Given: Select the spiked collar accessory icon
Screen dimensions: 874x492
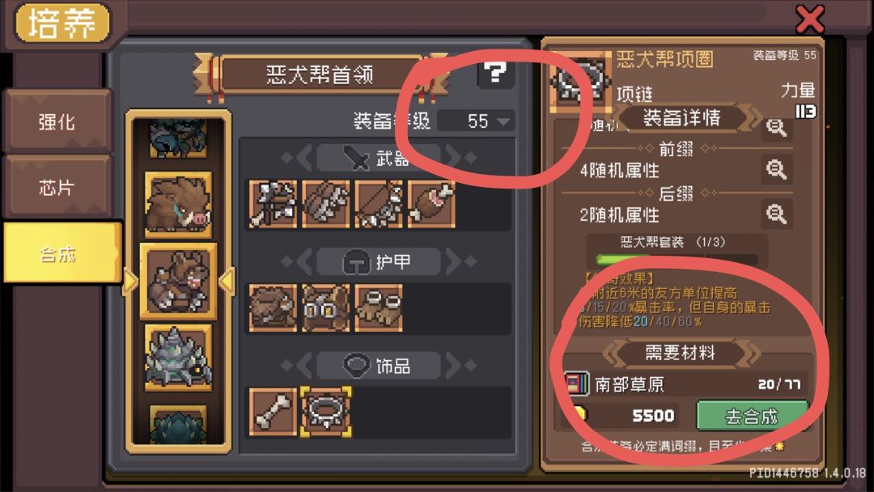Looking at the screenshot, I should [326, 412].
